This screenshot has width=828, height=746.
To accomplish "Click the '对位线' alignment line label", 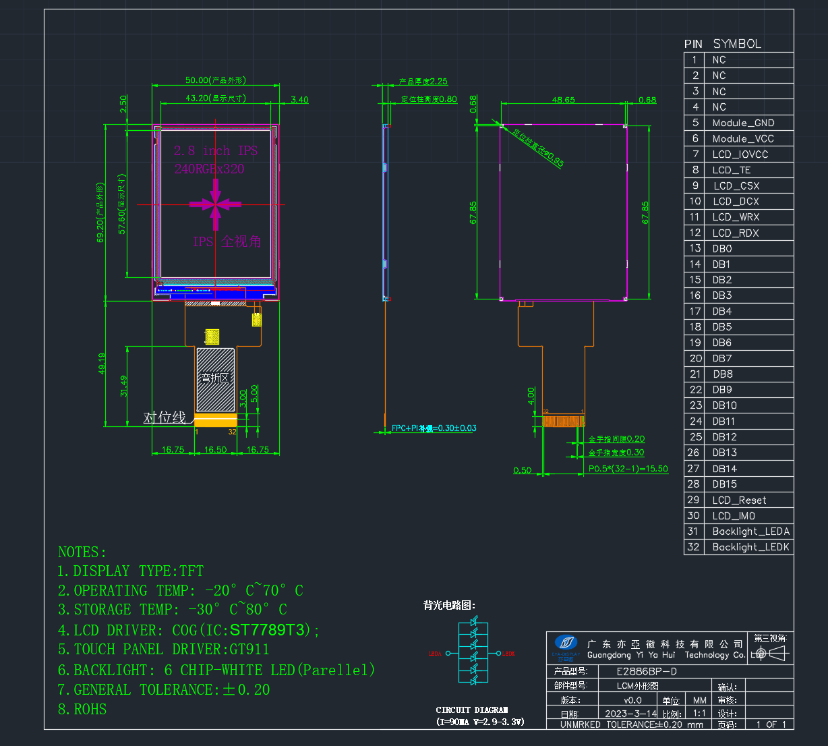I will pos(165,418).
